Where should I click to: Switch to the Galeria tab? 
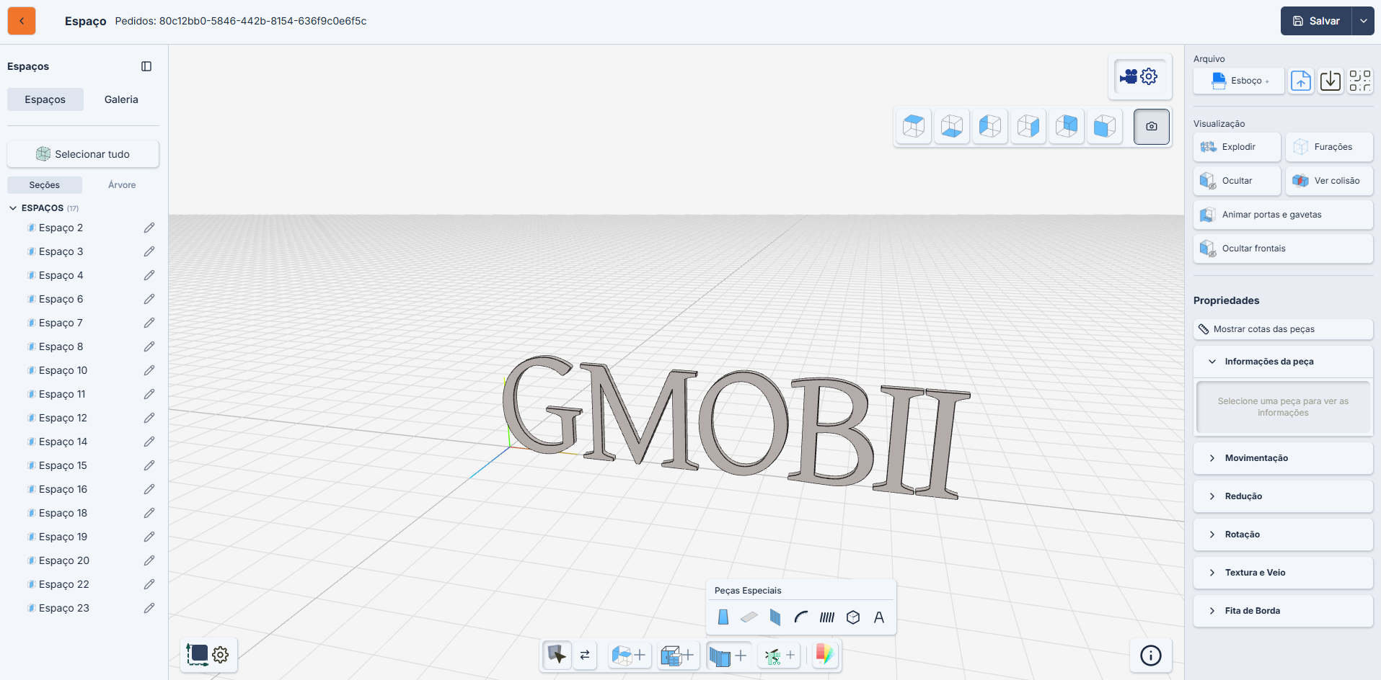click(x=121, y=99)
